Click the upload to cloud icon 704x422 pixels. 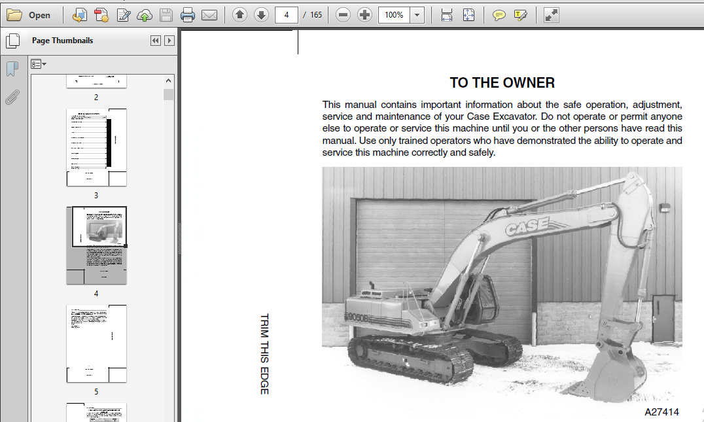point(145,15)
